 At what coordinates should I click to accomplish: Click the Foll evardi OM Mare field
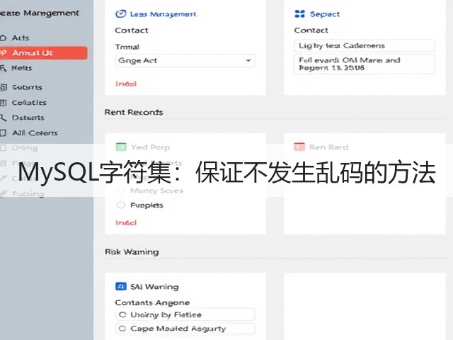[365, 64]
